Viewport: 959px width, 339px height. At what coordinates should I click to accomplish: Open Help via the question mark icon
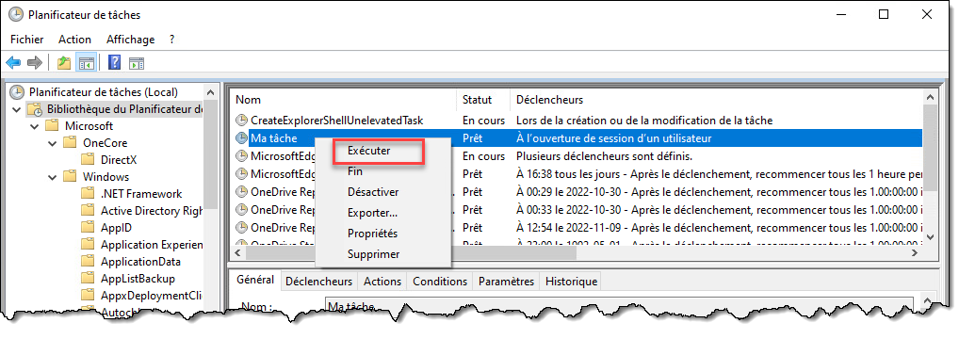tap(114, 62)
